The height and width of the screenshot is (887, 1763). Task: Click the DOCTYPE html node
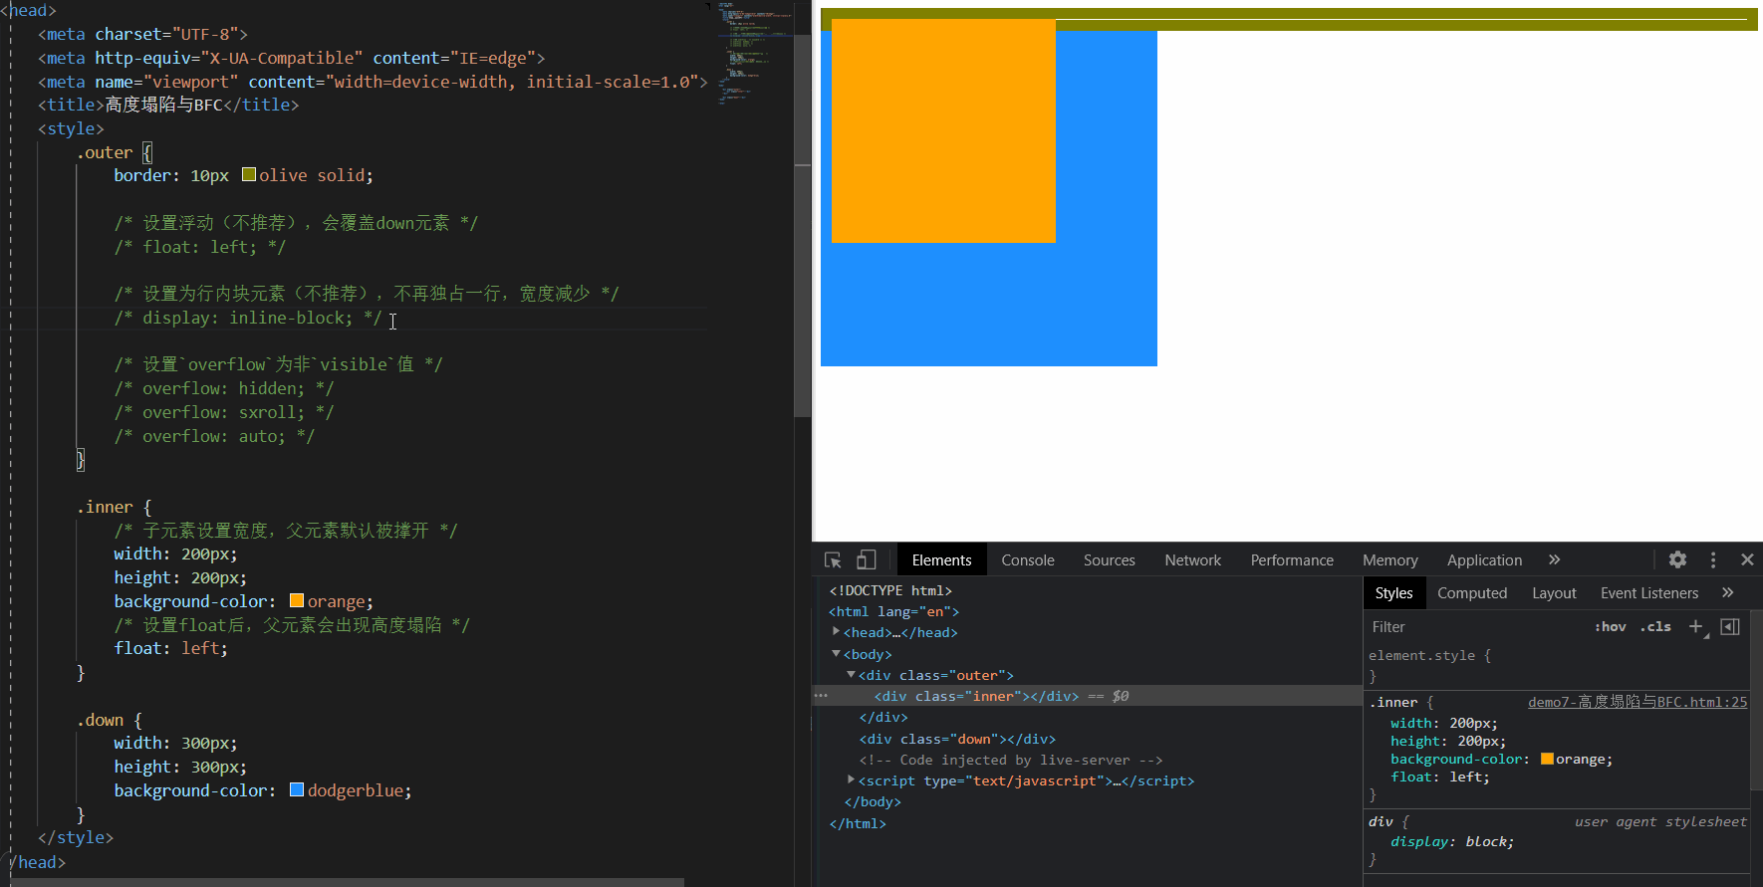890,590
